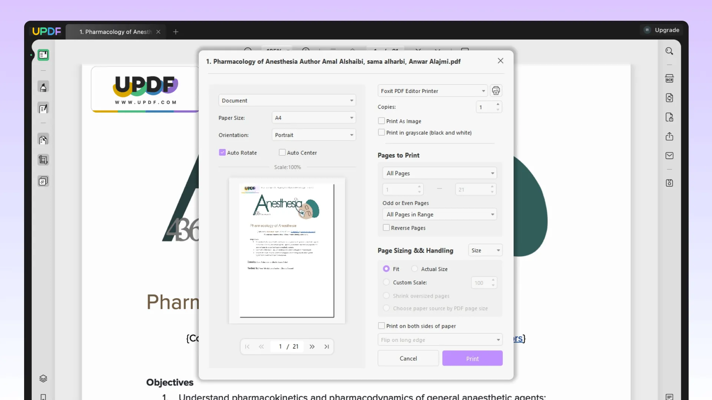Screen dimensions: 712x400
Task: Jump to last page in print preview
Action: (327, 346)
